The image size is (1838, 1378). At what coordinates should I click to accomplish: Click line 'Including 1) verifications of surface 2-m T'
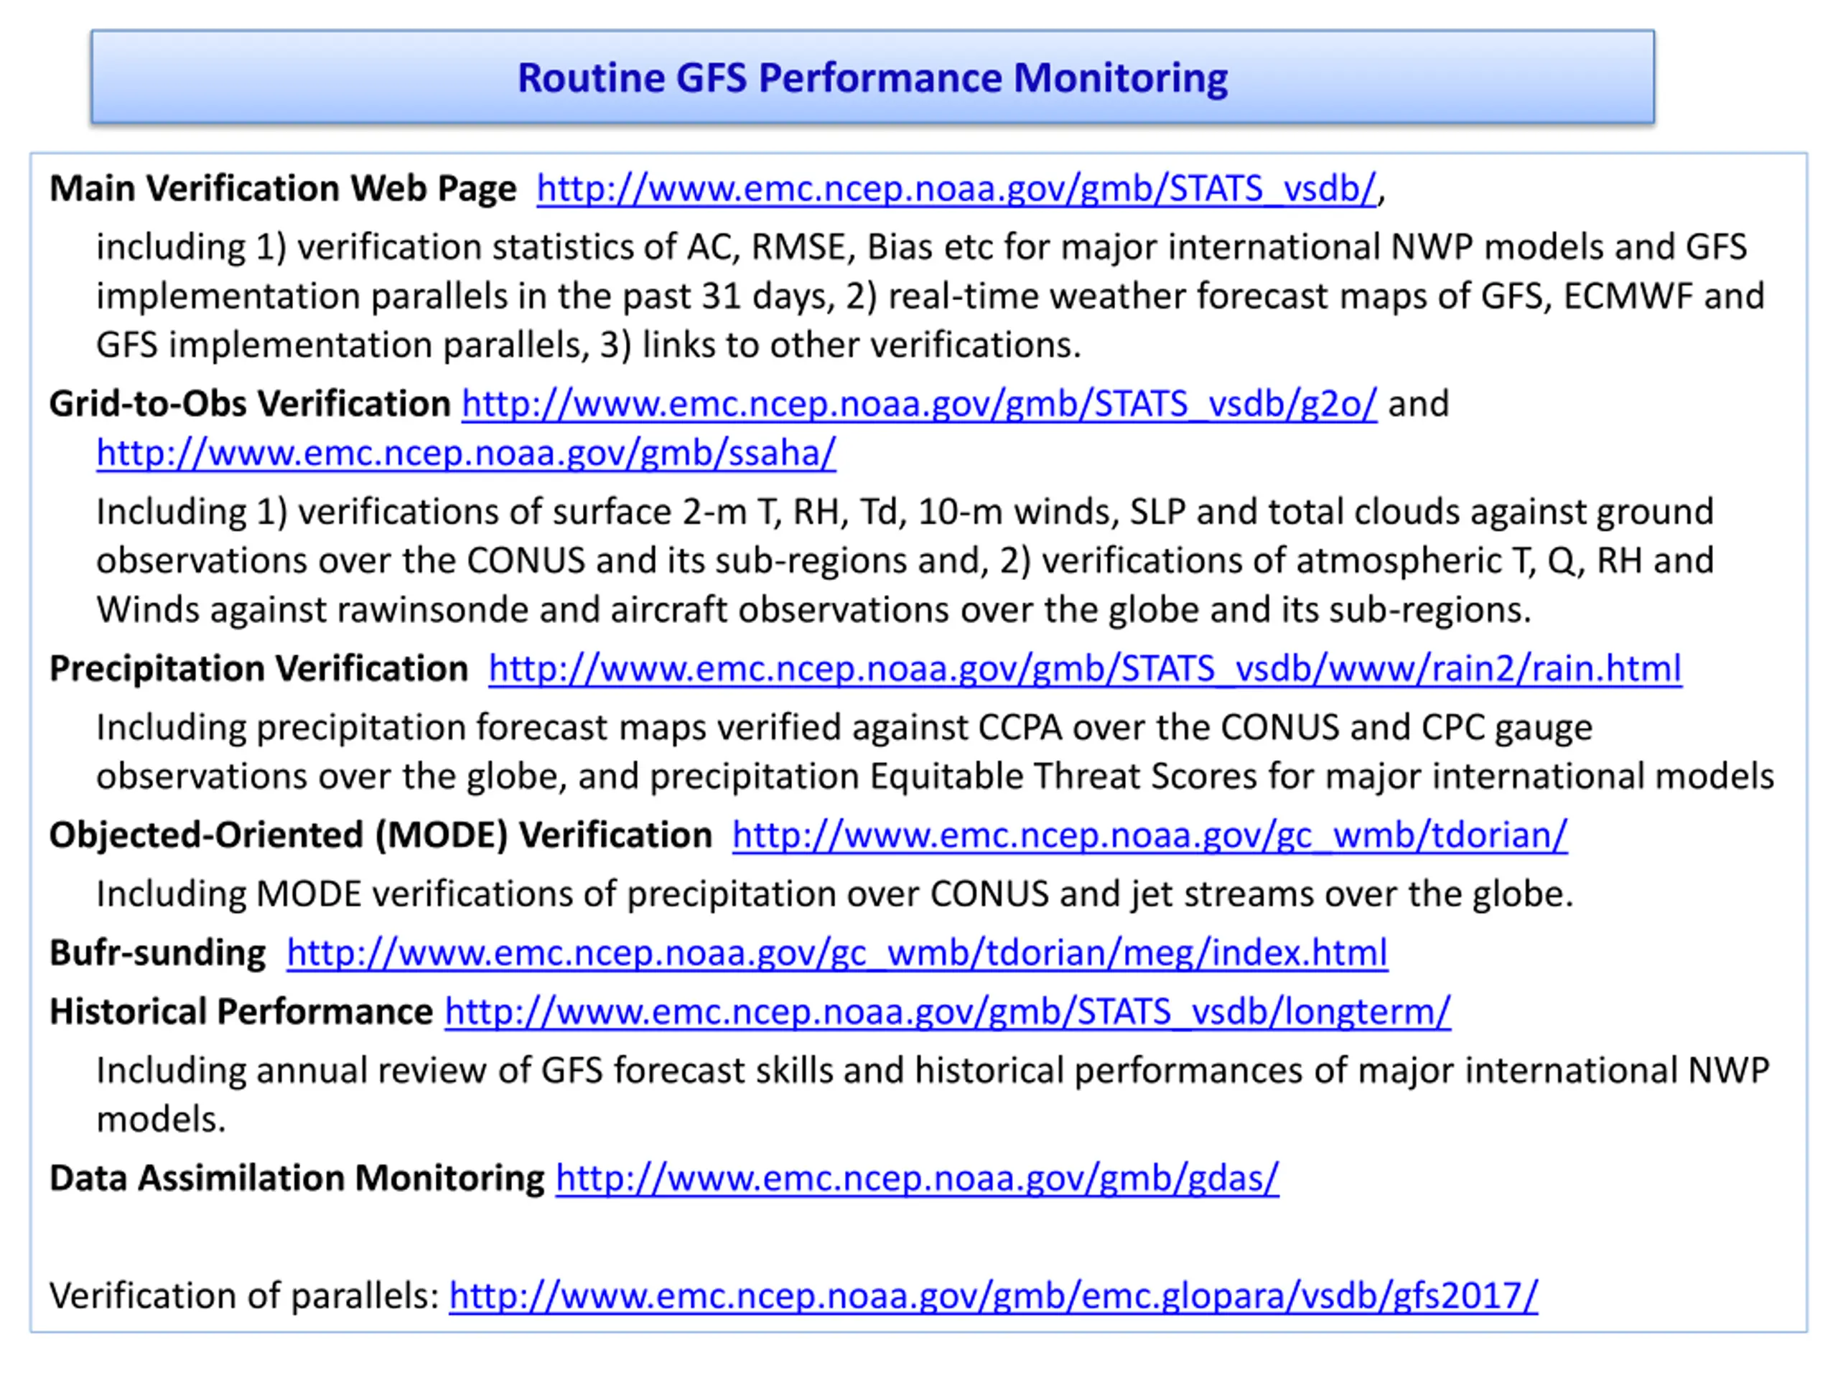click(x=905, y=512)
